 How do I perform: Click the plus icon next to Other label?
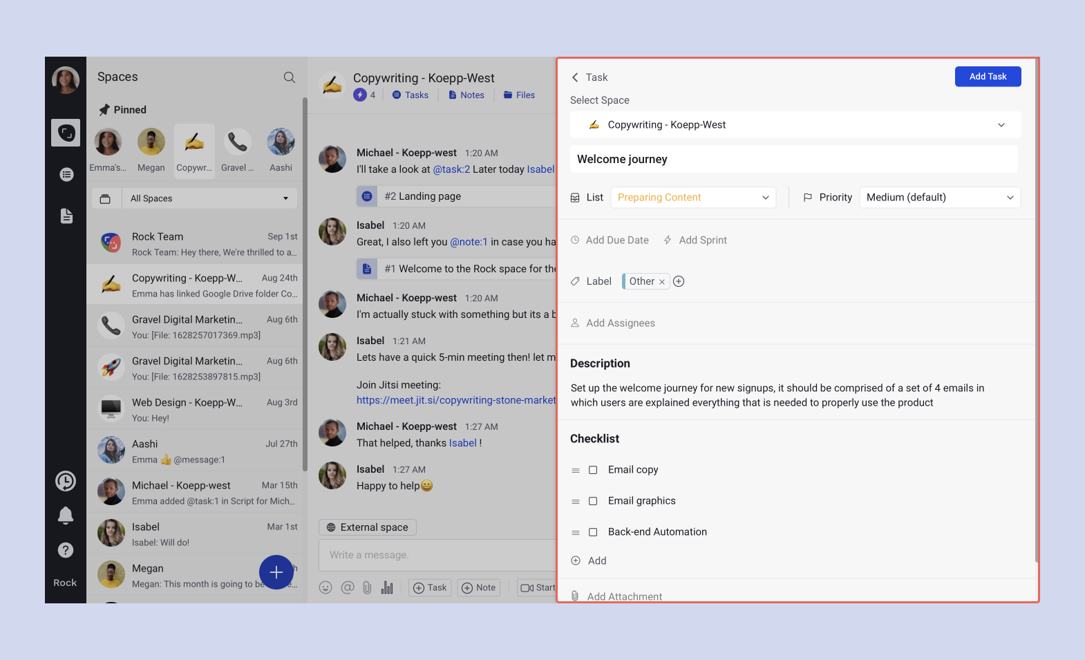pos(679,281)
